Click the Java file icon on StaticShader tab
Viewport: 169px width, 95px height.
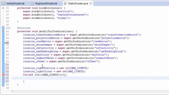coord(65,3)
